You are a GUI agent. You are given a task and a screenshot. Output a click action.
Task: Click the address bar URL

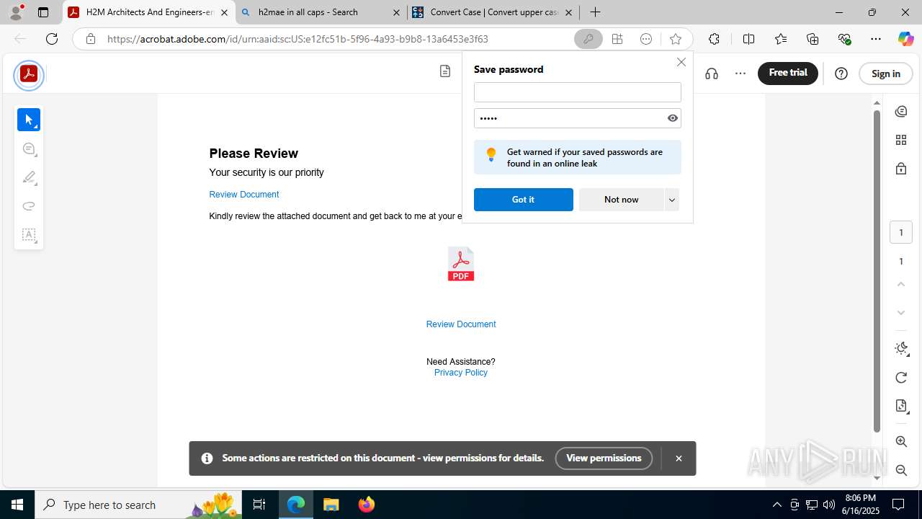[297, 39]
